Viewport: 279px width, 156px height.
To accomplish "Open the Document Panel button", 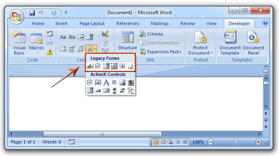I will 253,43.
